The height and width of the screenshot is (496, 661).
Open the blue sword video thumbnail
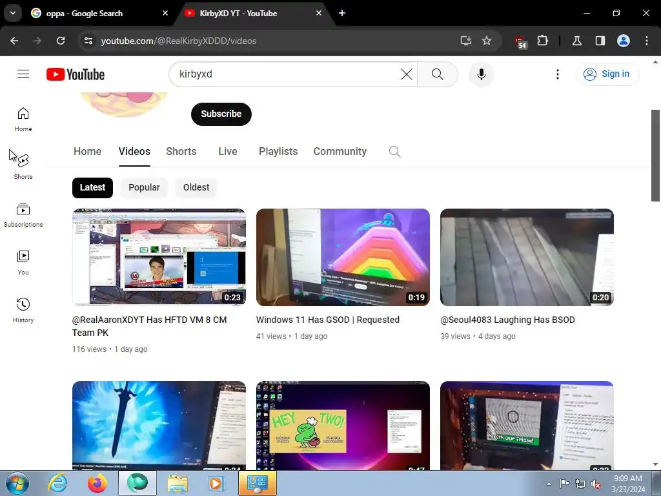pyautogui.click(x=159, y=425)
